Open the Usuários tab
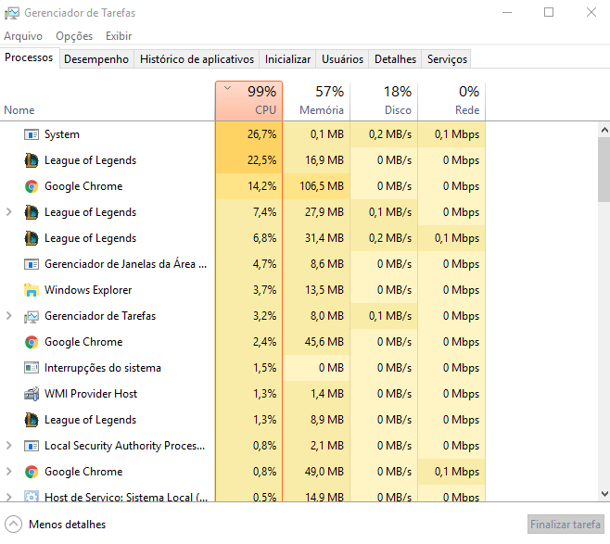610x544 pixels. click(x=342, y=59)
